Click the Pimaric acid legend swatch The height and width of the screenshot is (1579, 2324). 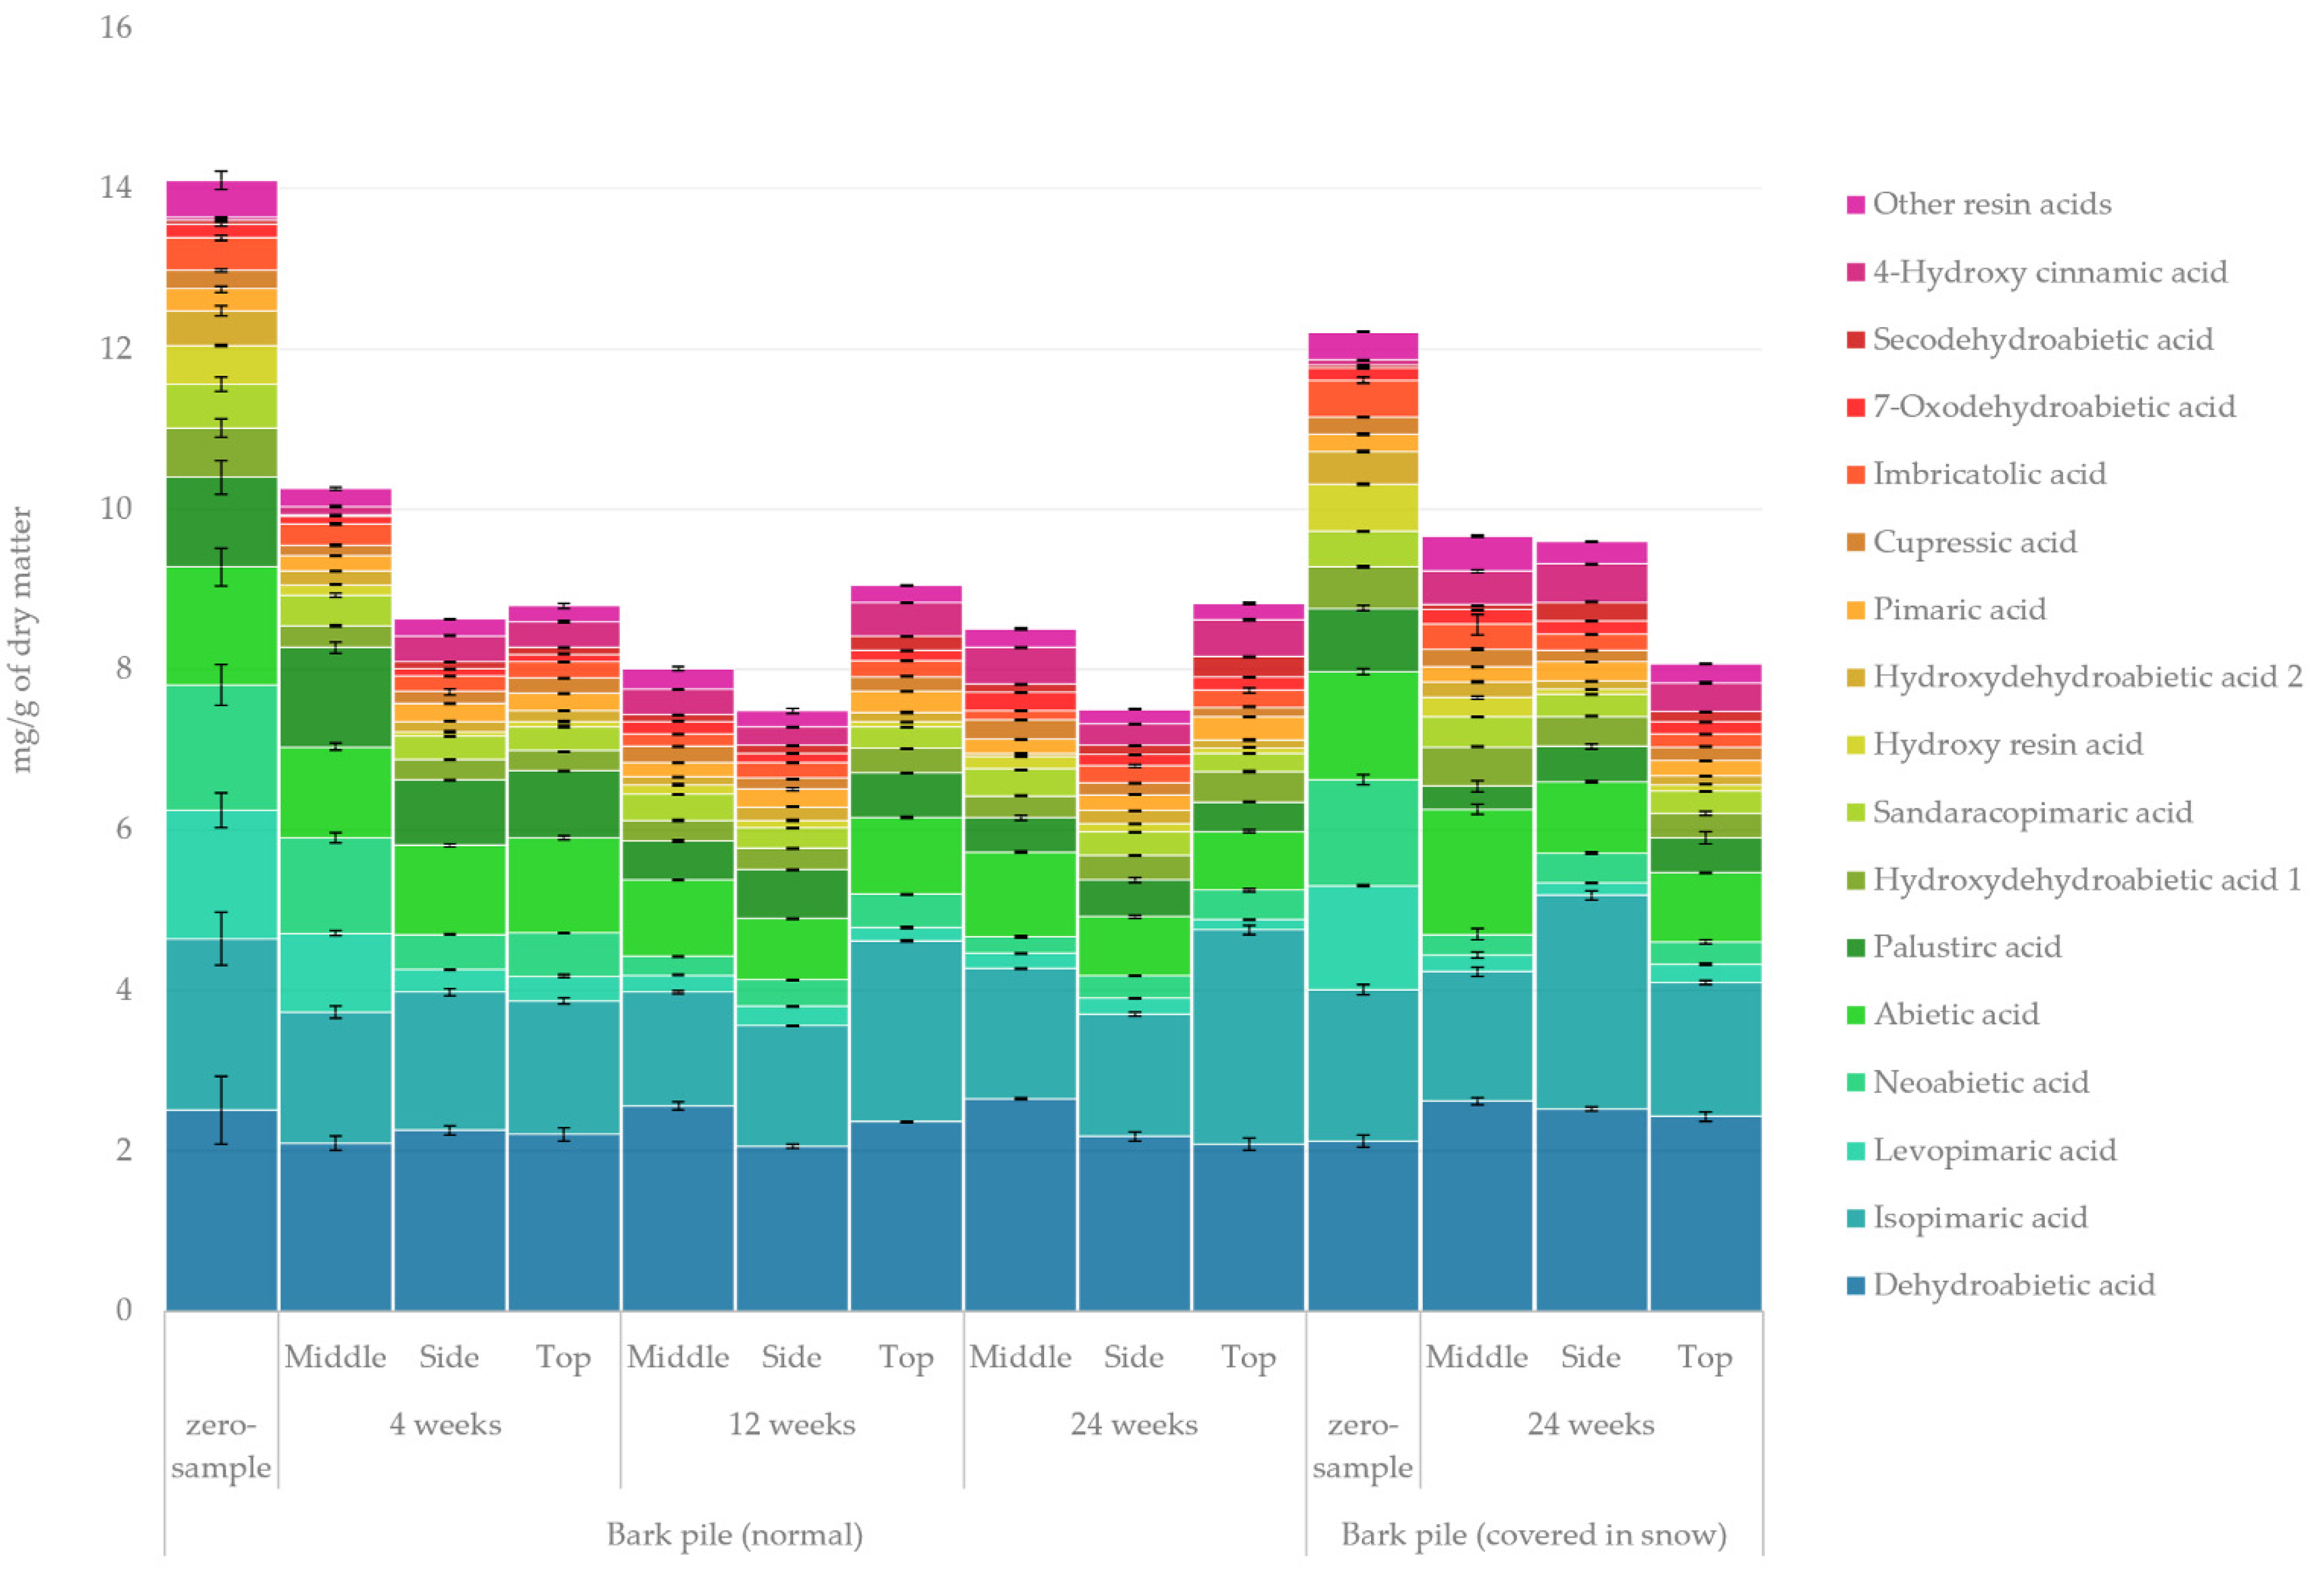point(1855,610)
